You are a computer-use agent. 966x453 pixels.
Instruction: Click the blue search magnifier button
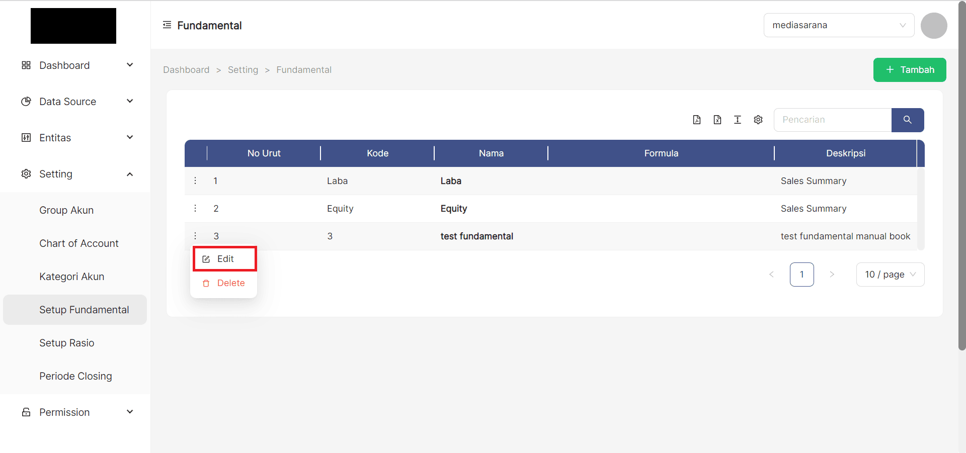[x=907, y=120]
